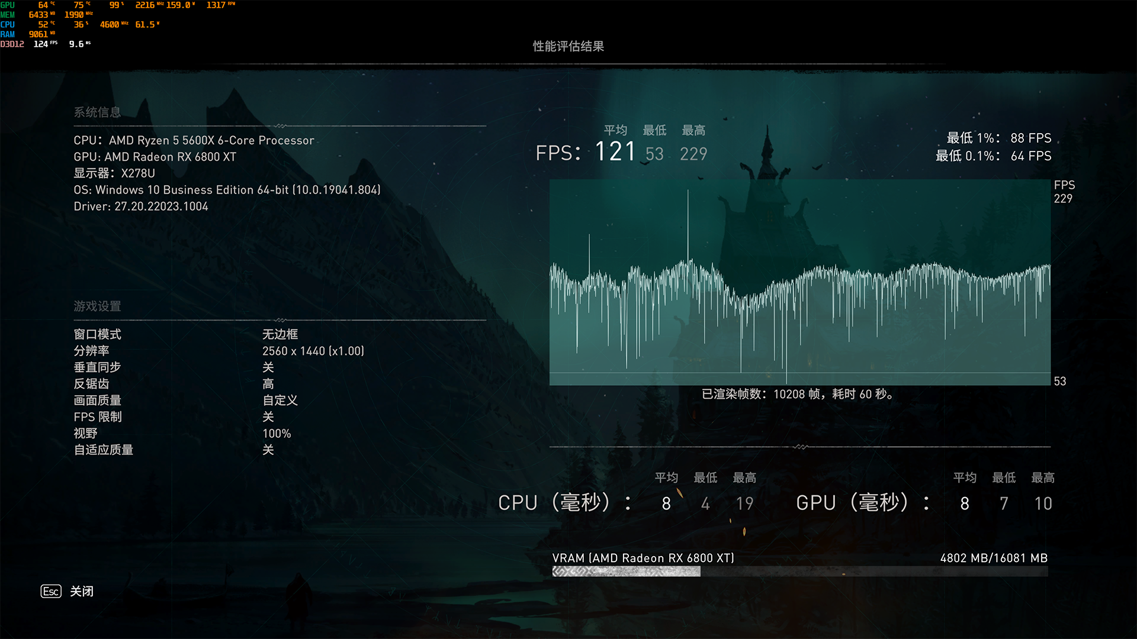The height and width of the screenshot is (639, 1137).
Task: Click the overlay 2216 MHz GPU clock
Action: [149, 5]
